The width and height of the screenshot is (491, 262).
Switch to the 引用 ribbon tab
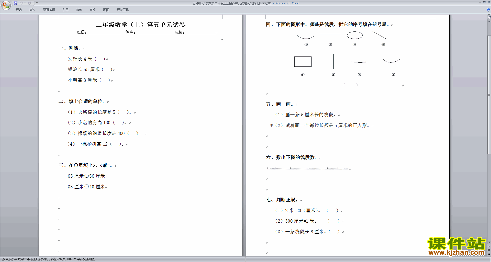tap(65, 10)
